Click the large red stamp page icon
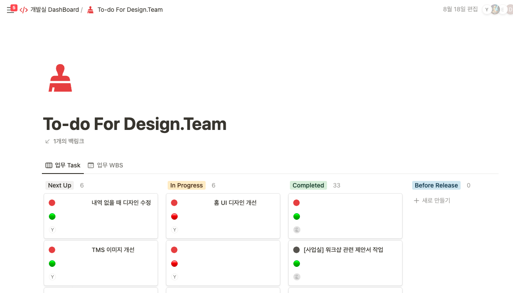Viewport: 513px width, 293px height. click(x=60, y=78)
